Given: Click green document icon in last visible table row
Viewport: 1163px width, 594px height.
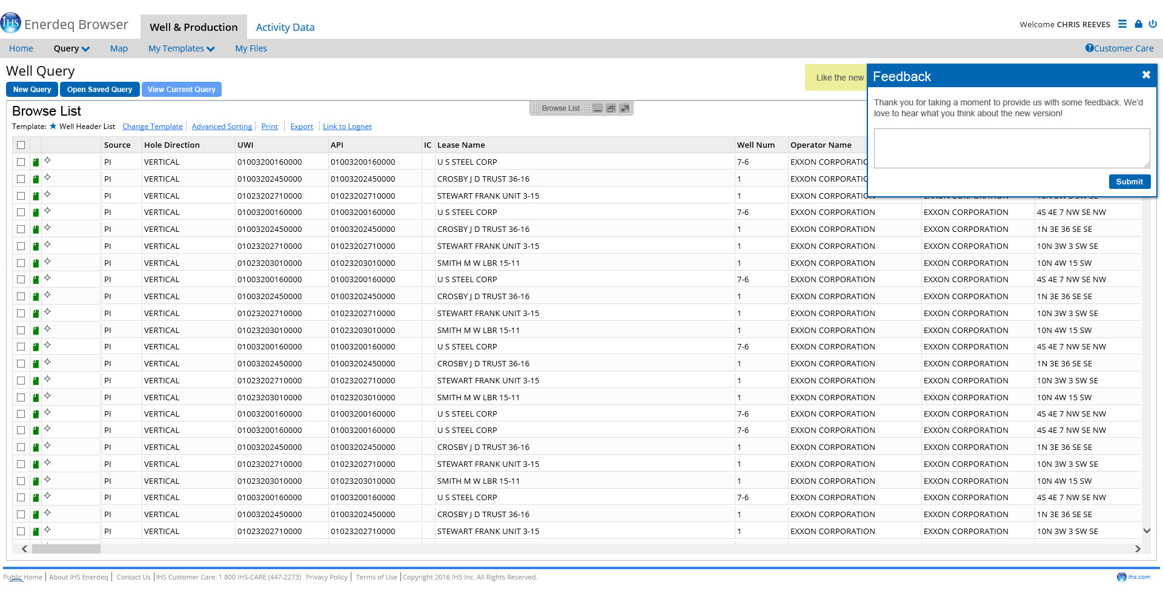Looking at the screenshot, I should [36, 532].
